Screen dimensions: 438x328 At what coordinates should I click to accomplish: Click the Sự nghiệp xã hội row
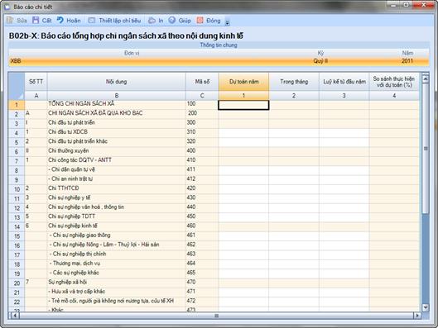(68, 282)
